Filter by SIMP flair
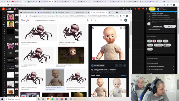179x101 pixels. pyautogui.click(x=159, y=41)
